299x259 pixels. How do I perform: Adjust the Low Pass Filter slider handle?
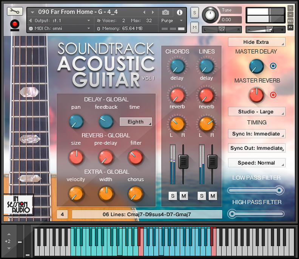coord(279,190)
